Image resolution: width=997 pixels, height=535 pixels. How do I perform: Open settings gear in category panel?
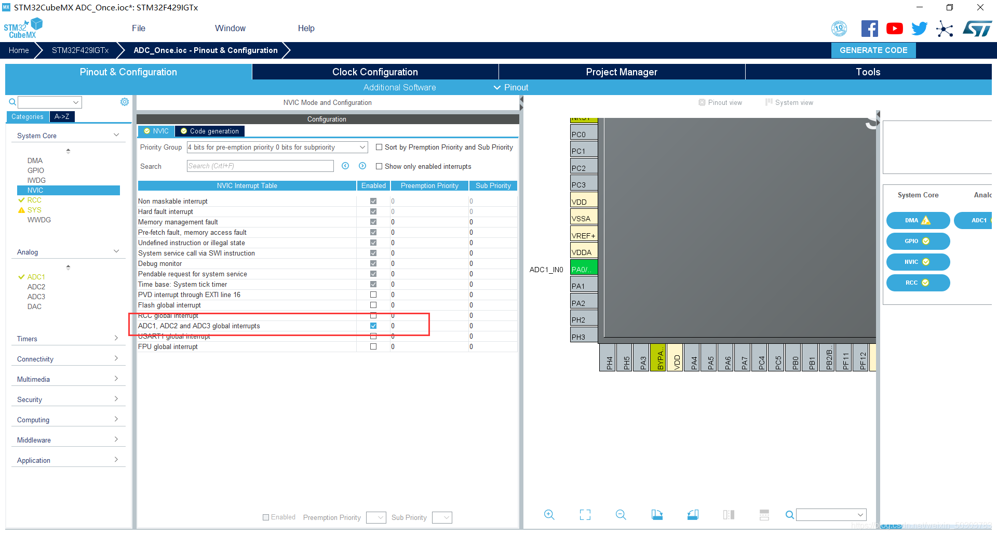tap(125, 102)
